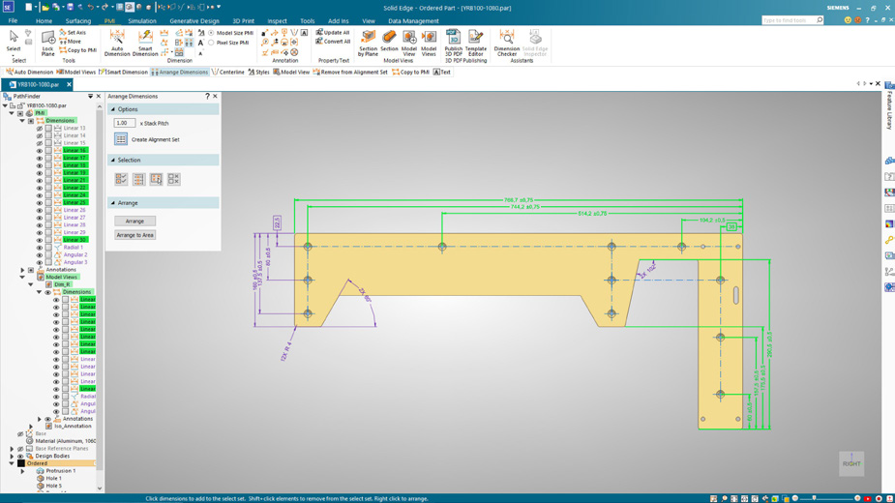Open the Surfacing ribbon tab

pyautogui.click(x=78, y=20)
